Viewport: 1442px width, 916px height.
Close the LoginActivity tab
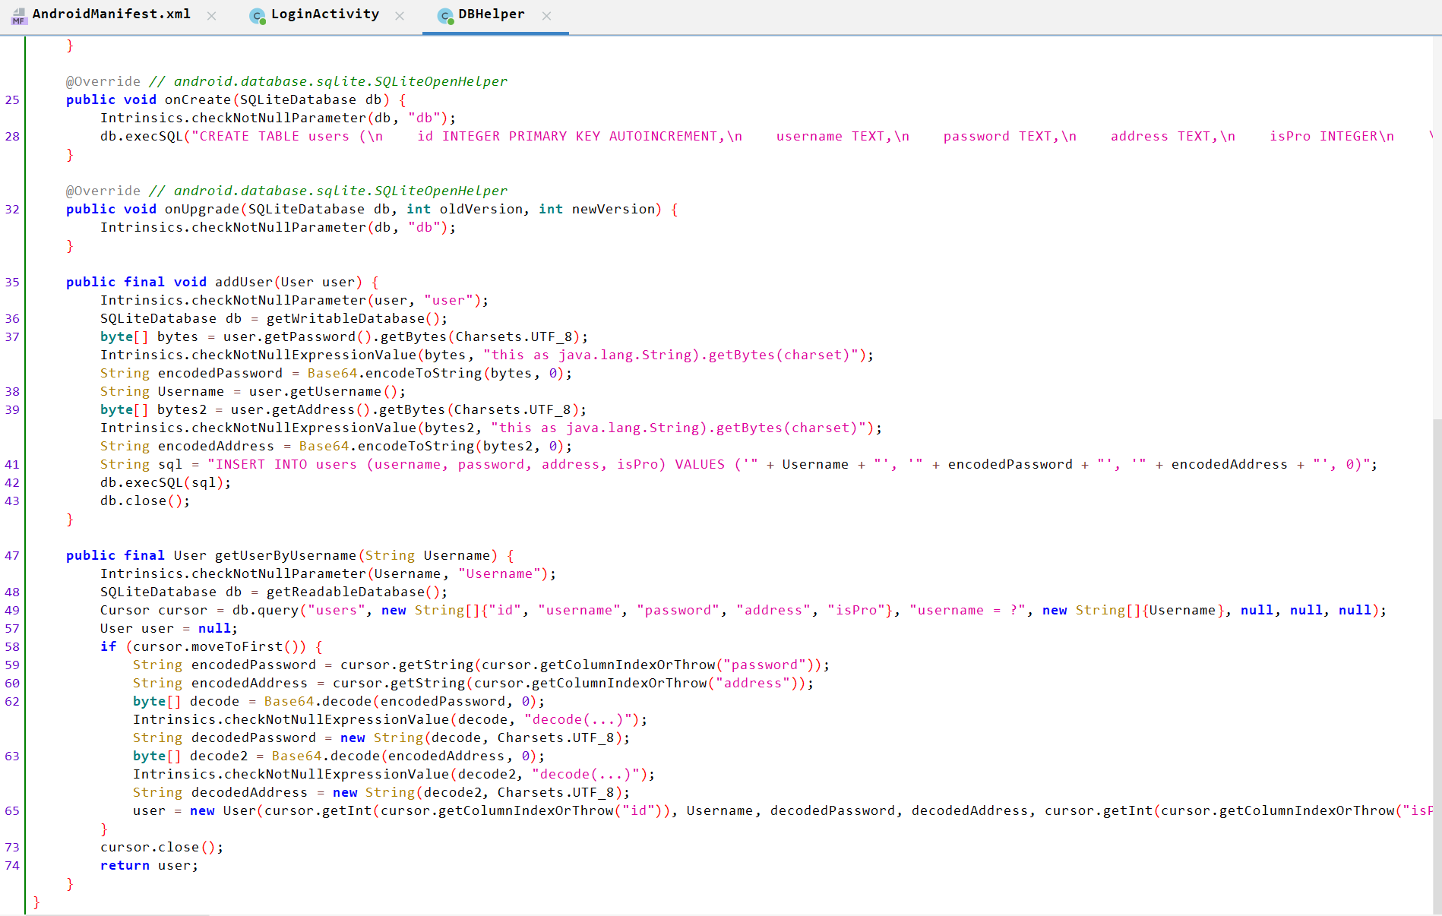pyautogui.click(x=400, y=15)
